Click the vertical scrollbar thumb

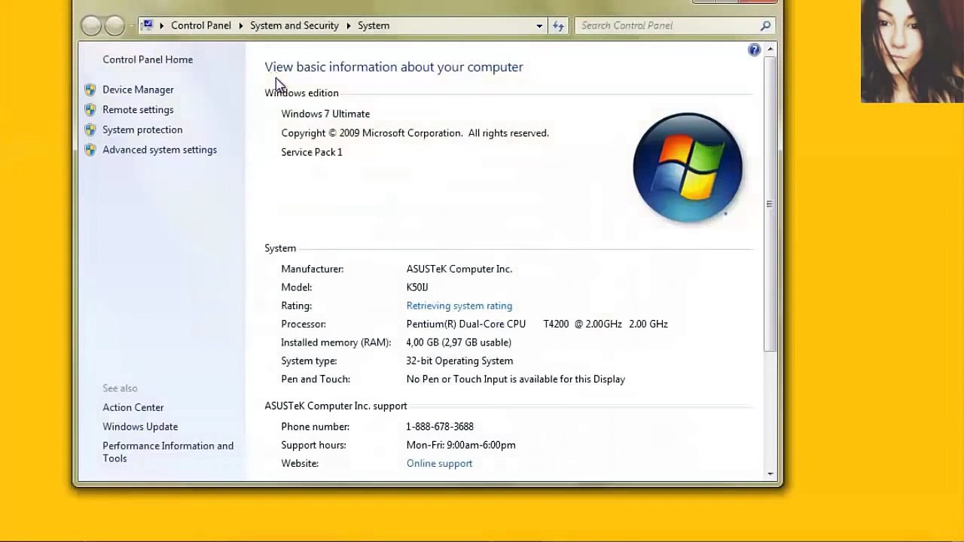(x=770, y=203)
